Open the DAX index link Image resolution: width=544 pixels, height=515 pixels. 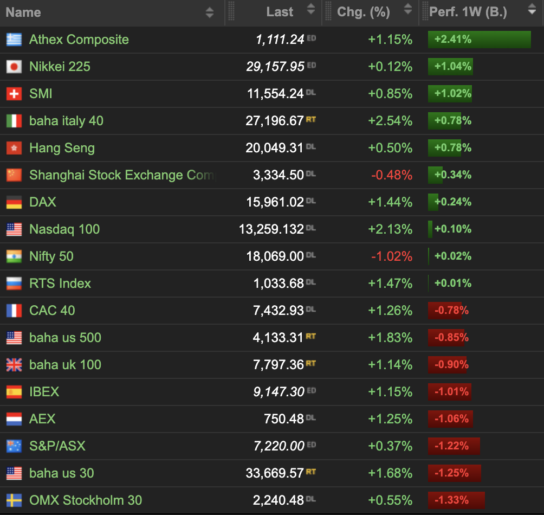43,202
